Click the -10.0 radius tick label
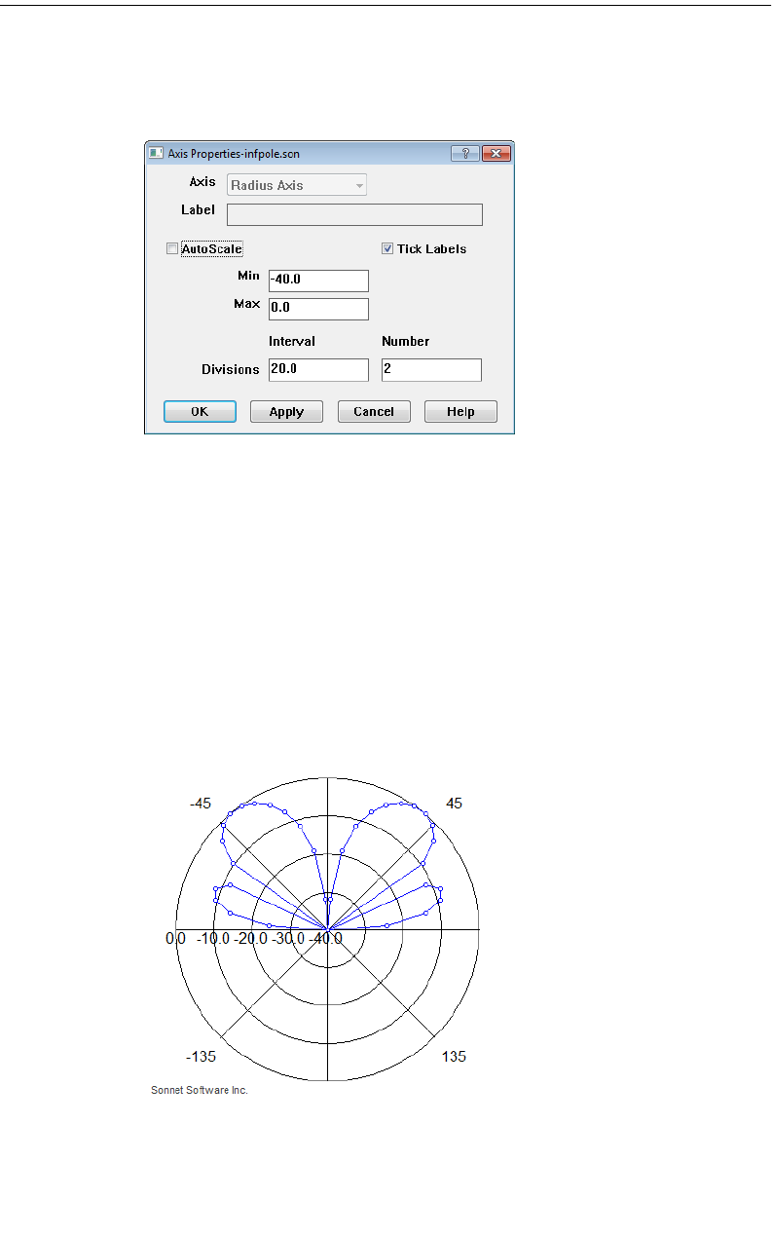 coord(213,939)
